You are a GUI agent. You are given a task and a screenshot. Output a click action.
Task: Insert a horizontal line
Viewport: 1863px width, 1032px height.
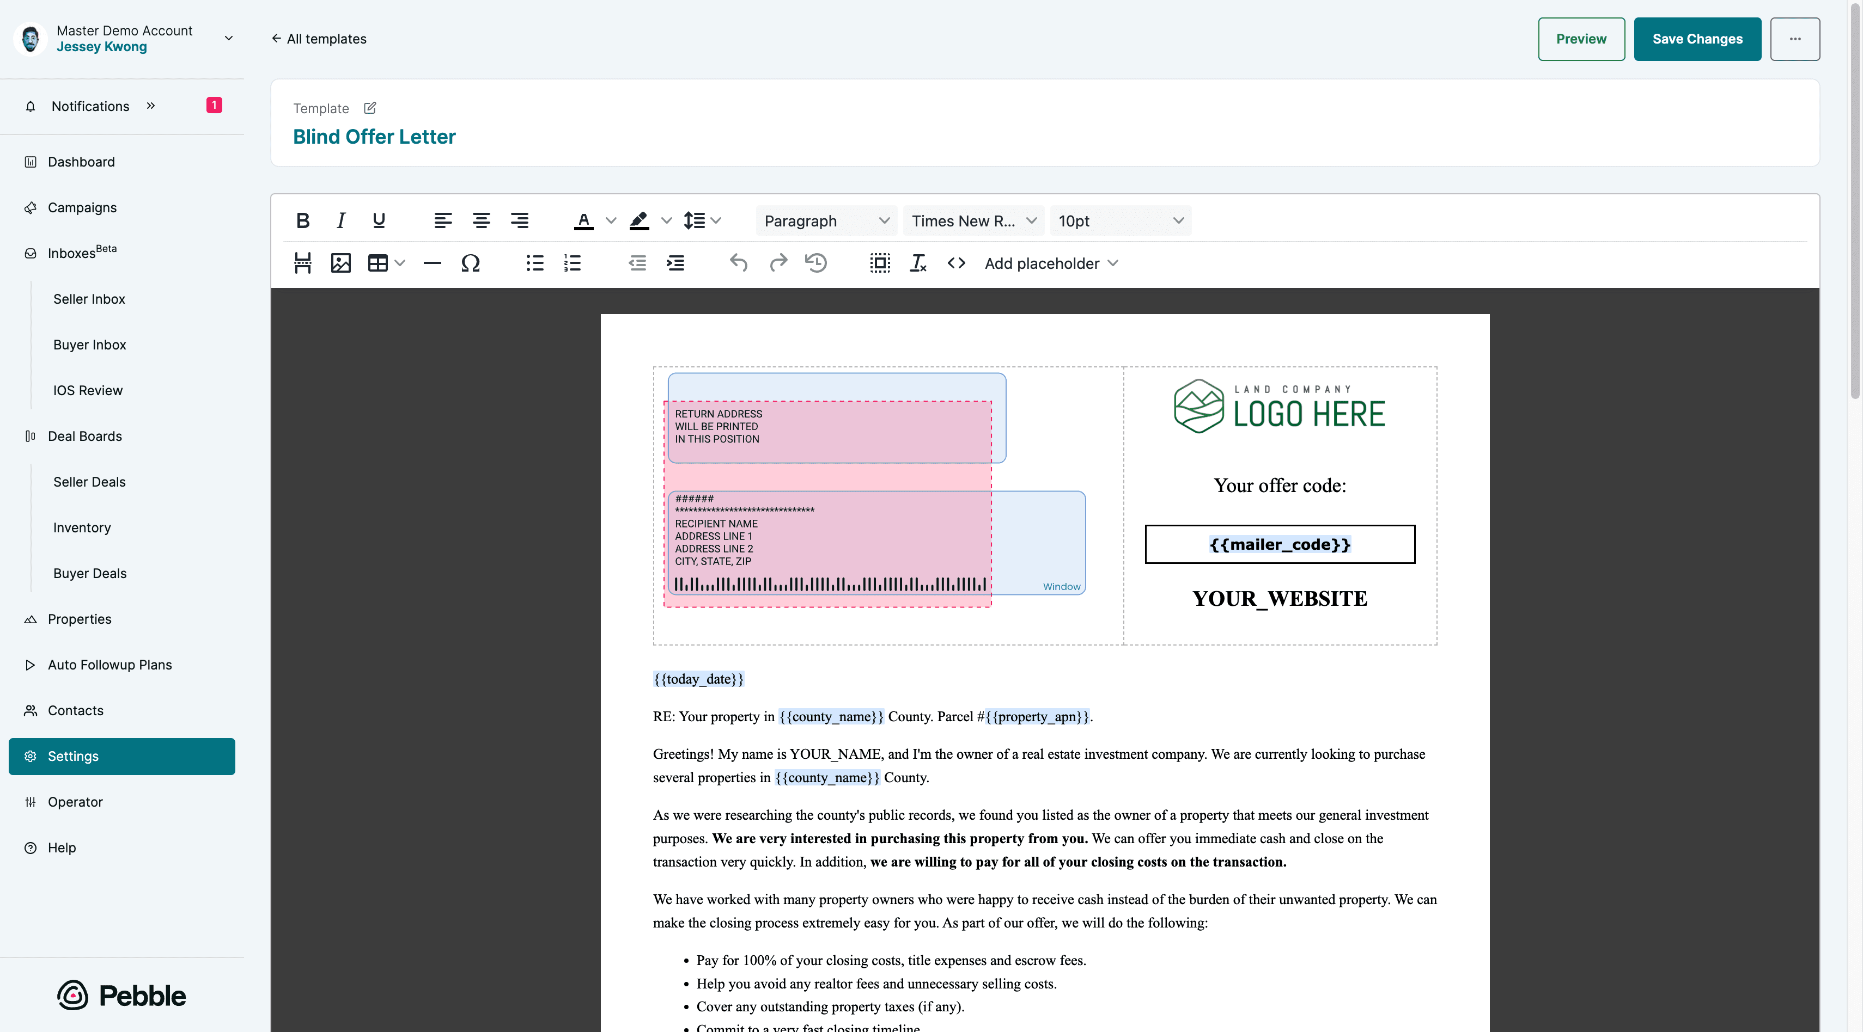[432, 263]
